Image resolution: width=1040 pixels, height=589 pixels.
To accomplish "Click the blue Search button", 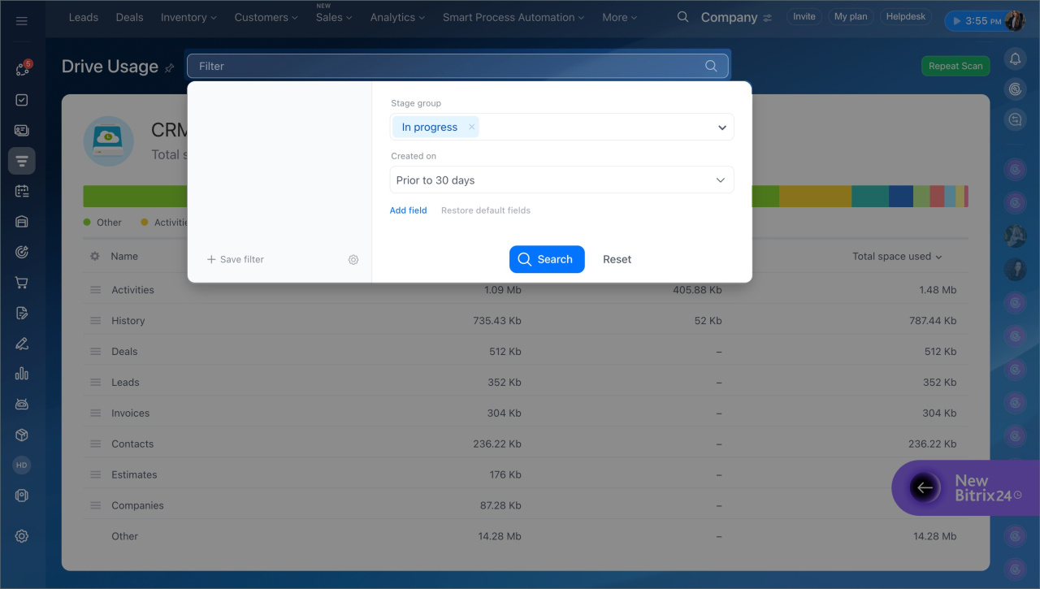I will 547,259.
